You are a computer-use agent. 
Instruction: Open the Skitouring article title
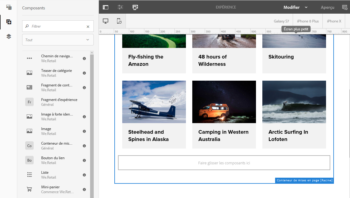[x=281, y=57]
